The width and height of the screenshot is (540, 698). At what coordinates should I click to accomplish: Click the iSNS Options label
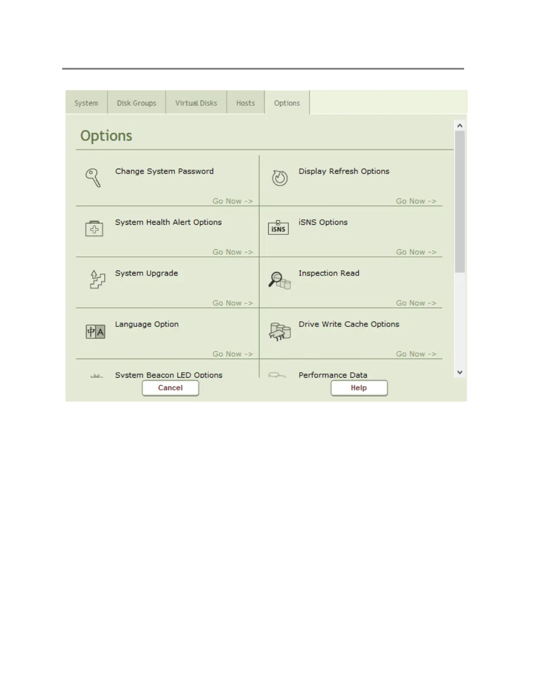pos(323,223)
